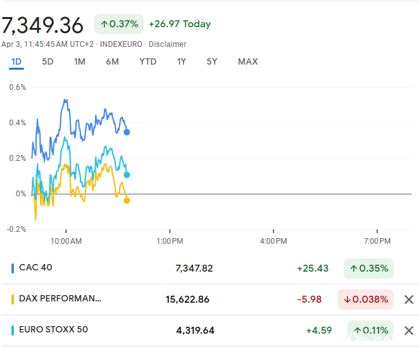Open the EURO STOXX 50 index row
This screenshot has height=347, width=419.
209,331
